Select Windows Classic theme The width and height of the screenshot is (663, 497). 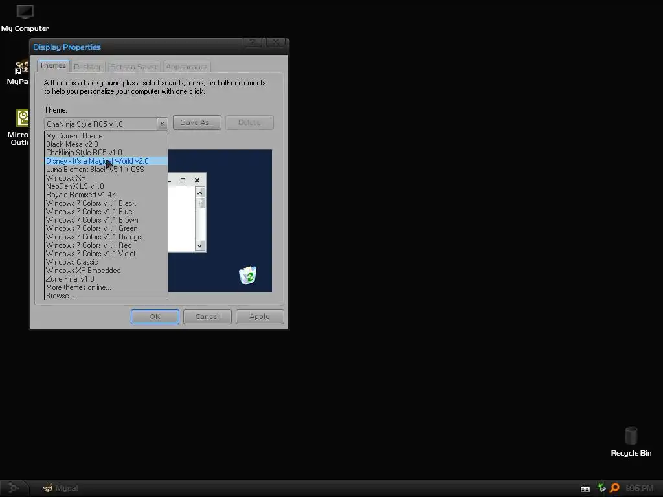coord(106,262)
